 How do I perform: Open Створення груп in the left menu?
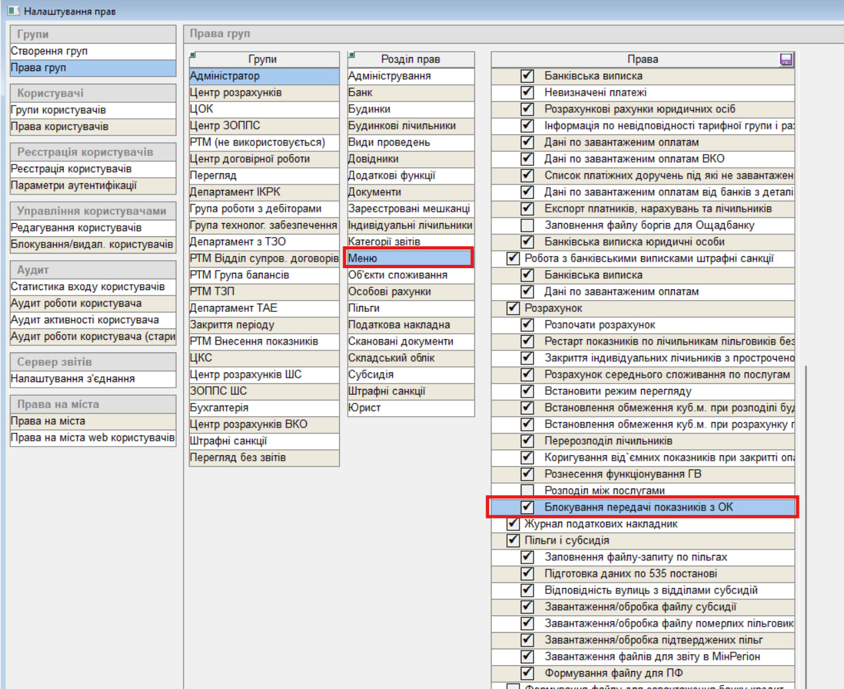click(49, 51)
